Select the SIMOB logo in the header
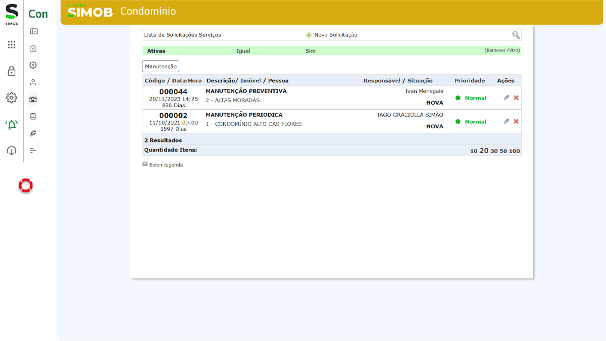The width and height of the screenshot is (606, 341). 90,11
